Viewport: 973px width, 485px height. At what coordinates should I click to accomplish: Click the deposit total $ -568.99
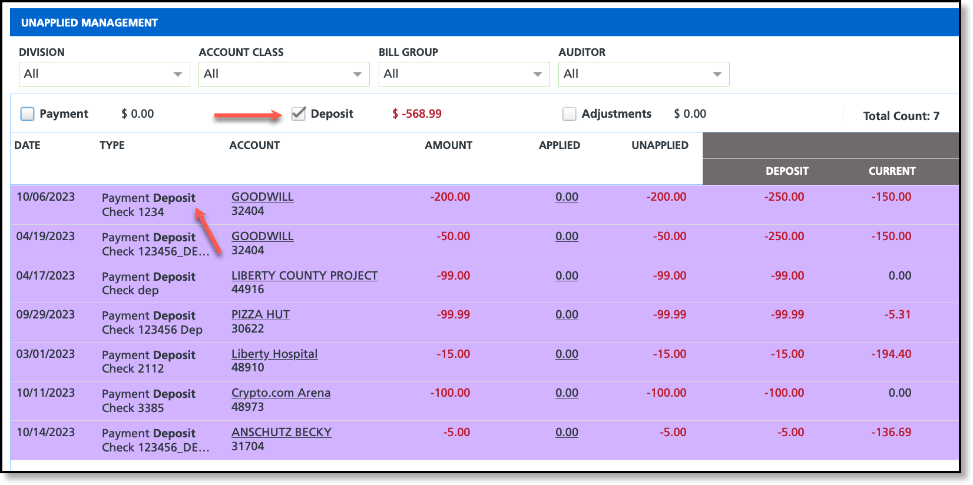417,114
